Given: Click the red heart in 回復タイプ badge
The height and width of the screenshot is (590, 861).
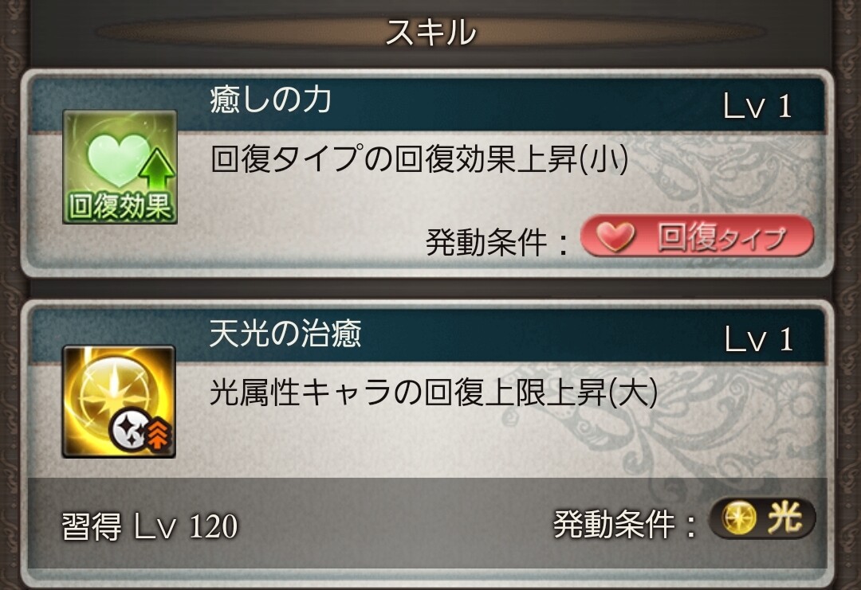Looking at the screenshot, I should [615, 236].
